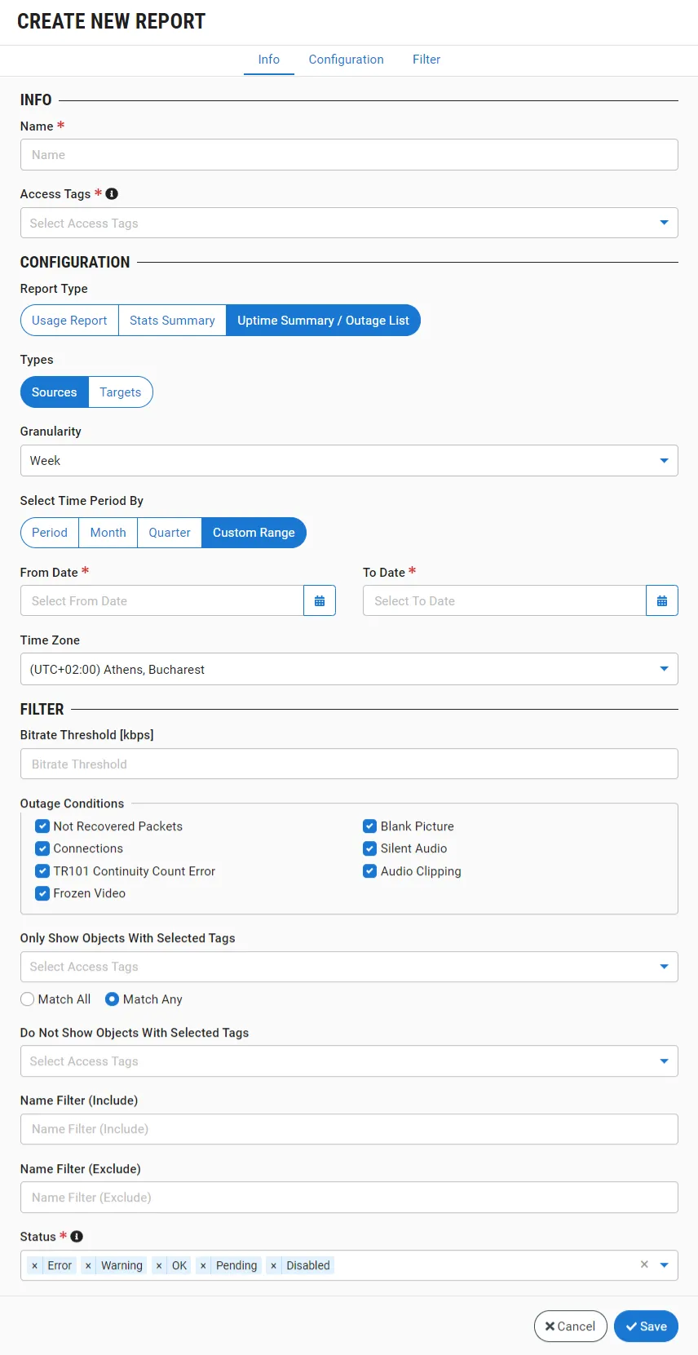Toggle the Blank Picture checkbox
698x1355 pixels.
[x=370, y=826]
